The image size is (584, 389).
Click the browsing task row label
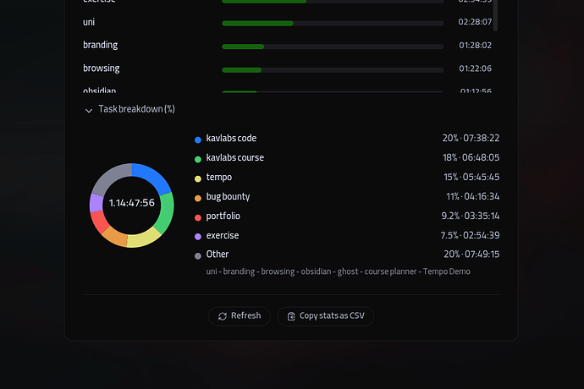coord(102,68)
